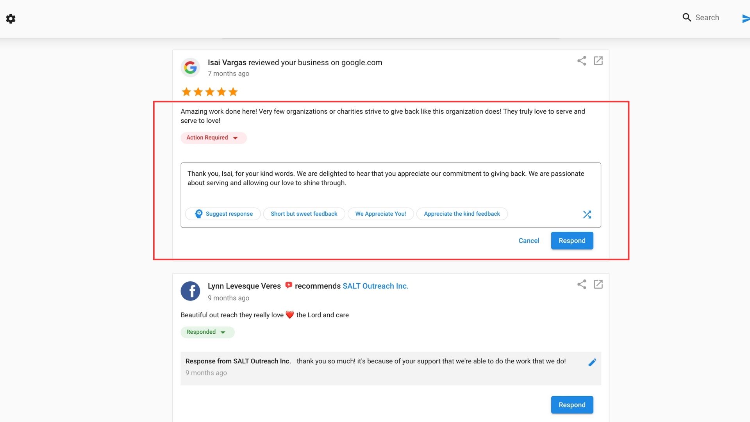Share Lynn Levesque Veres's Facebook recommendation
Image resolution: width=750 pixels, height=422 pixels.
(x=582, y=284)
